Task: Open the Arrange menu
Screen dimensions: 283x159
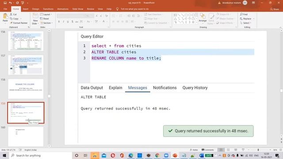Action: 203,18
